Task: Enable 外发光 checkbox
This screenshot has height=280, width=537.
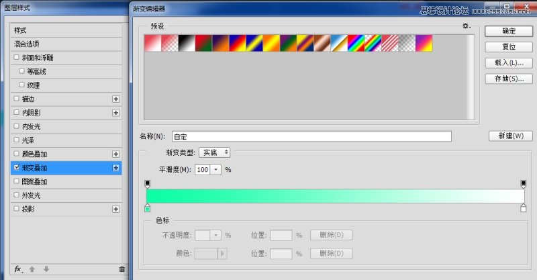Action: point(16,195)
